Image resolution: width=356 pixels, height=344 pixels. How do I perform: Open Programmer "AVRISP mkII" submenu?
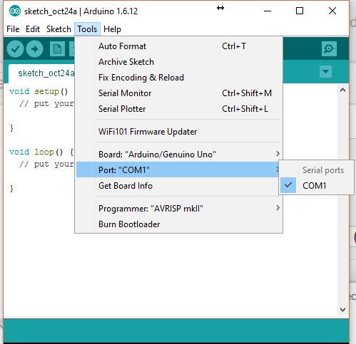click(x=178, y=209)
